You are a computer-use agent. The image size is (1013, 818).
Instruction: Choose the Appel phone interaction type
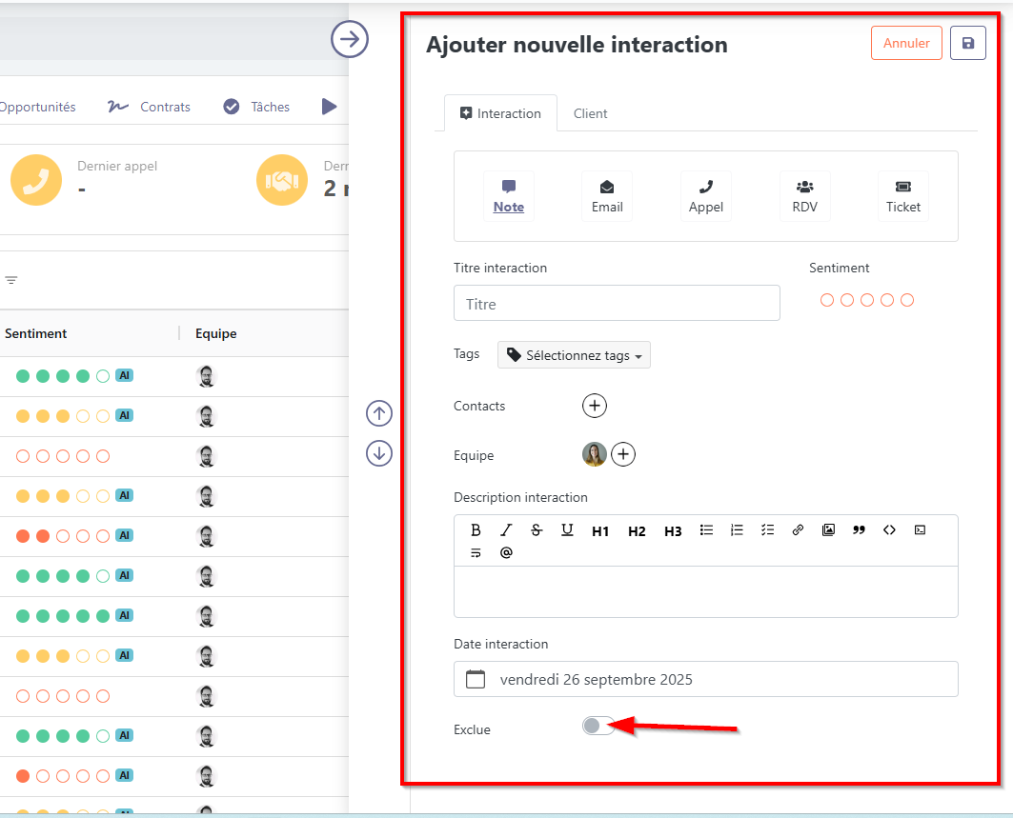(705, 196)
